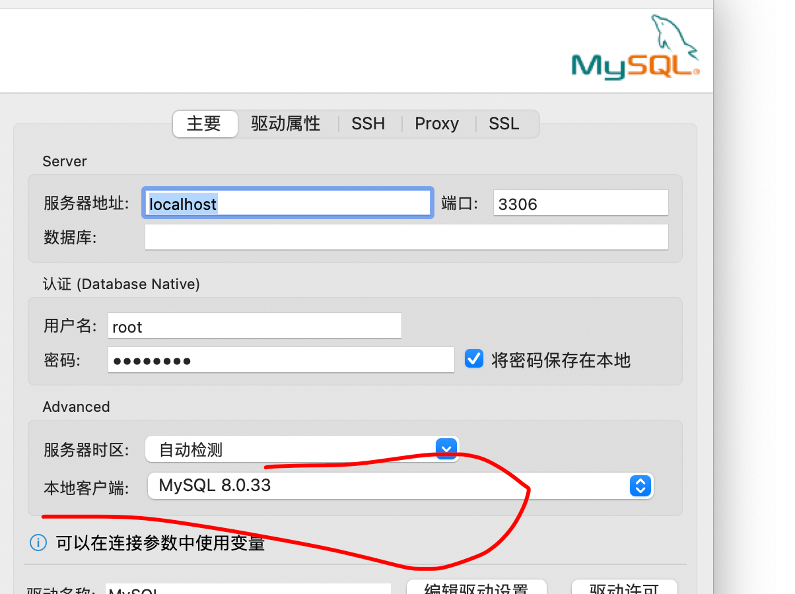Click the empty 数据库 input field
This screenshot has width=795, height=594.
(406, 238)
